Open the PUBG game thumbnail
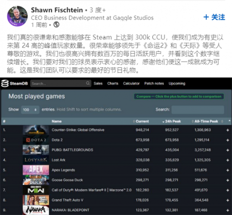 point(36,150)
